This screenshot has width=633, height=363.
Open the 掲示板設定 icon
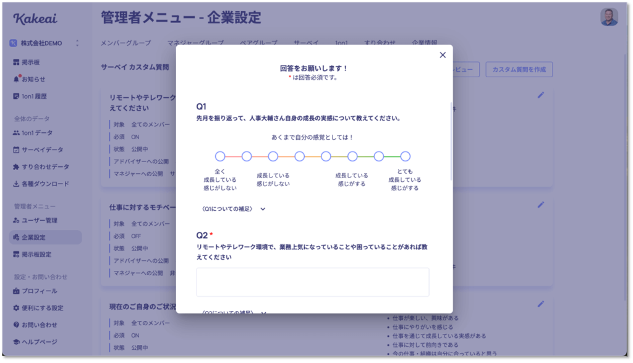(16, 254)
